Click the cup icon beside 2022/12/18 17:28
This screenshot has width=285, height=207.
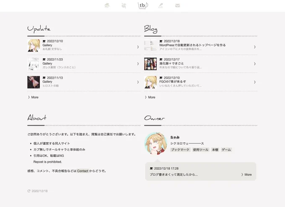[151, 169]
